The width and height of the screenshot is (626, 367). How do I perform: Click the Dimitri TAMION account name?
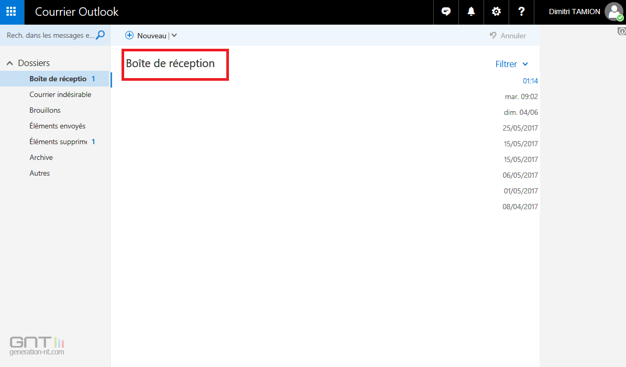coord(574,12)
